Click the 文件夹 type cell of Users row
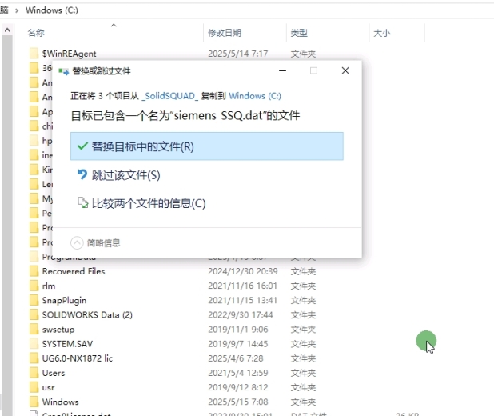494x416 pixels. (303, 373)
